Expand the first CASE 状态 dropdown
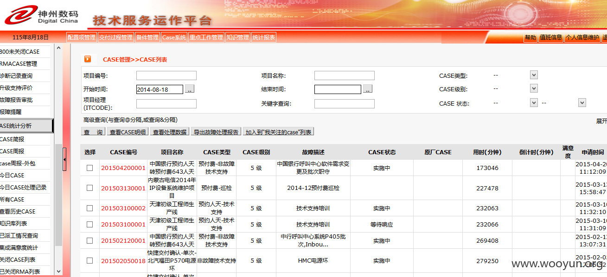The height and width of the screenshot is (277, 607). pos(534,103)
